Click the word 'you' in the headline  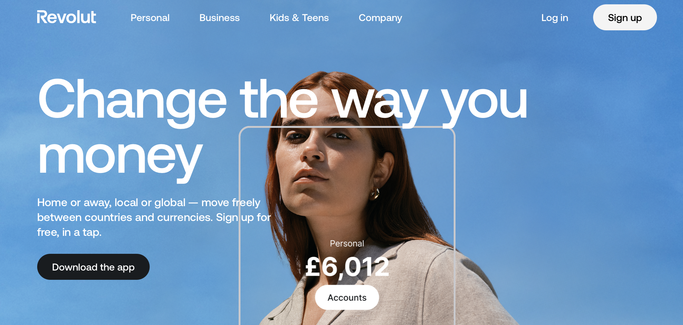click(x=484, y=104)
